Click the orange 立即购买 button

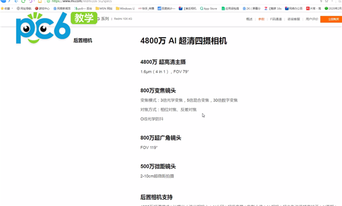coord(331,19)
